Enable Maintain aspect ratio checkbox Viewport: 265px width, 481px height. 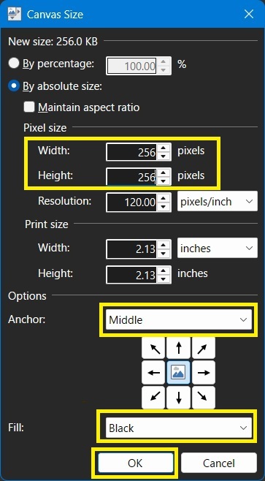point(29,107)
